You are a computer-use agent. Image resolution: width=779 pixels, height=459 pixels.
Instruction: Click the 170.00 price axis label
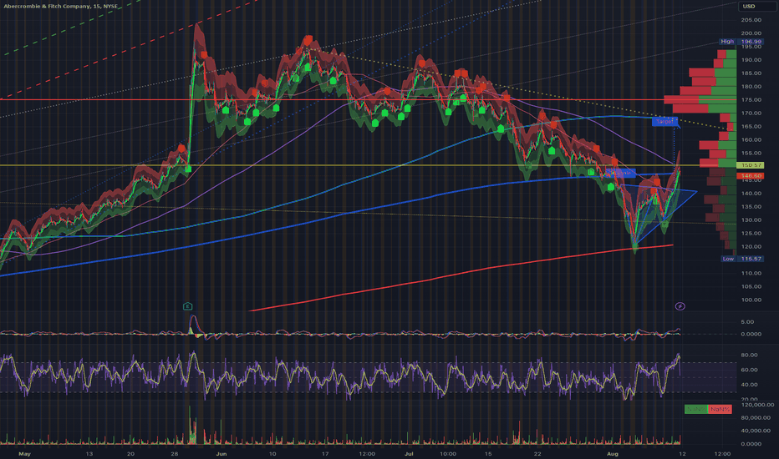[x=751, y=113]
